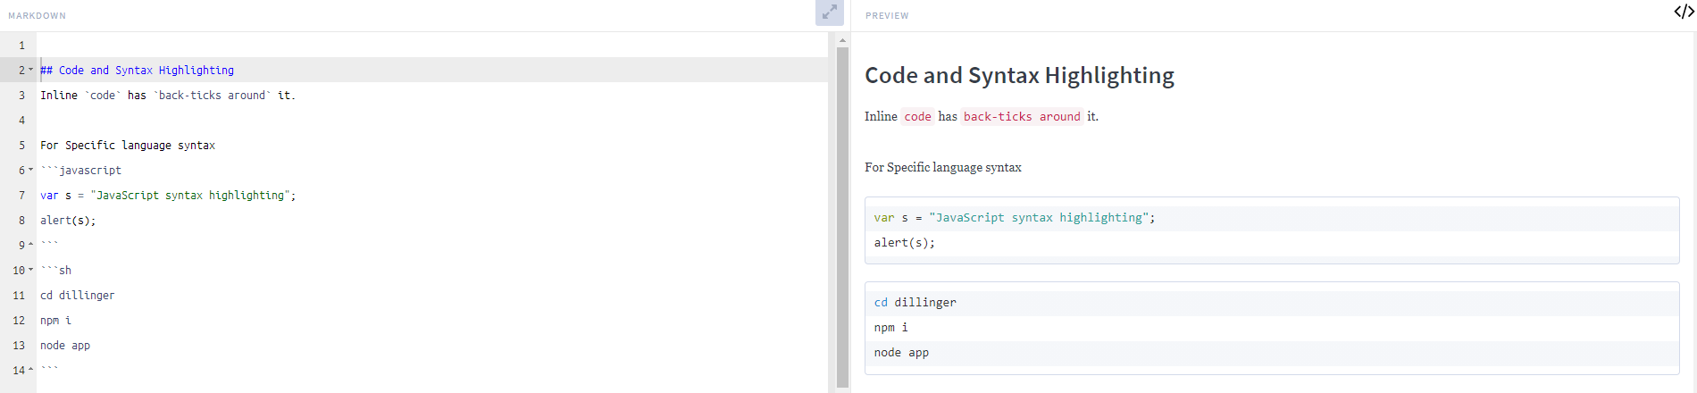Screen dimensions: 1697x393
Task: Click the fold end marker on line 14
Action: tap(31, 370)
